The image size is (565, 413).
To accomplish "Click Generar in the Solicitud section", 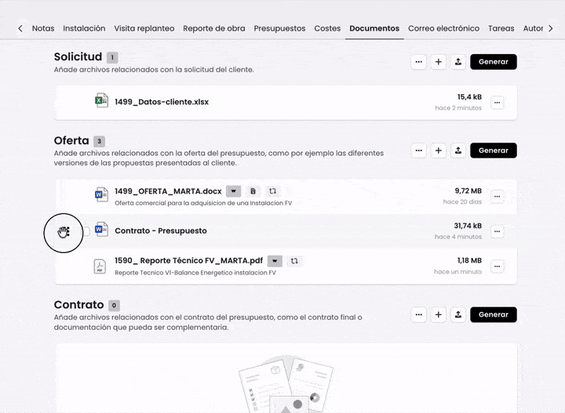I will 494,62.
